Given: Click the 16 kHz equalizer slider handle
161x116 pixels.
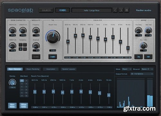Looking at the screenshot, I should pos(128,48).
